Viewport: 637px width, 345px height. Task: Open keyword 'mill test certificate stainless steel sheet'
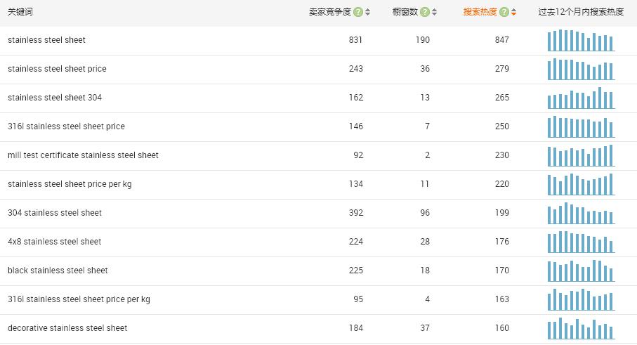point(83,155)
